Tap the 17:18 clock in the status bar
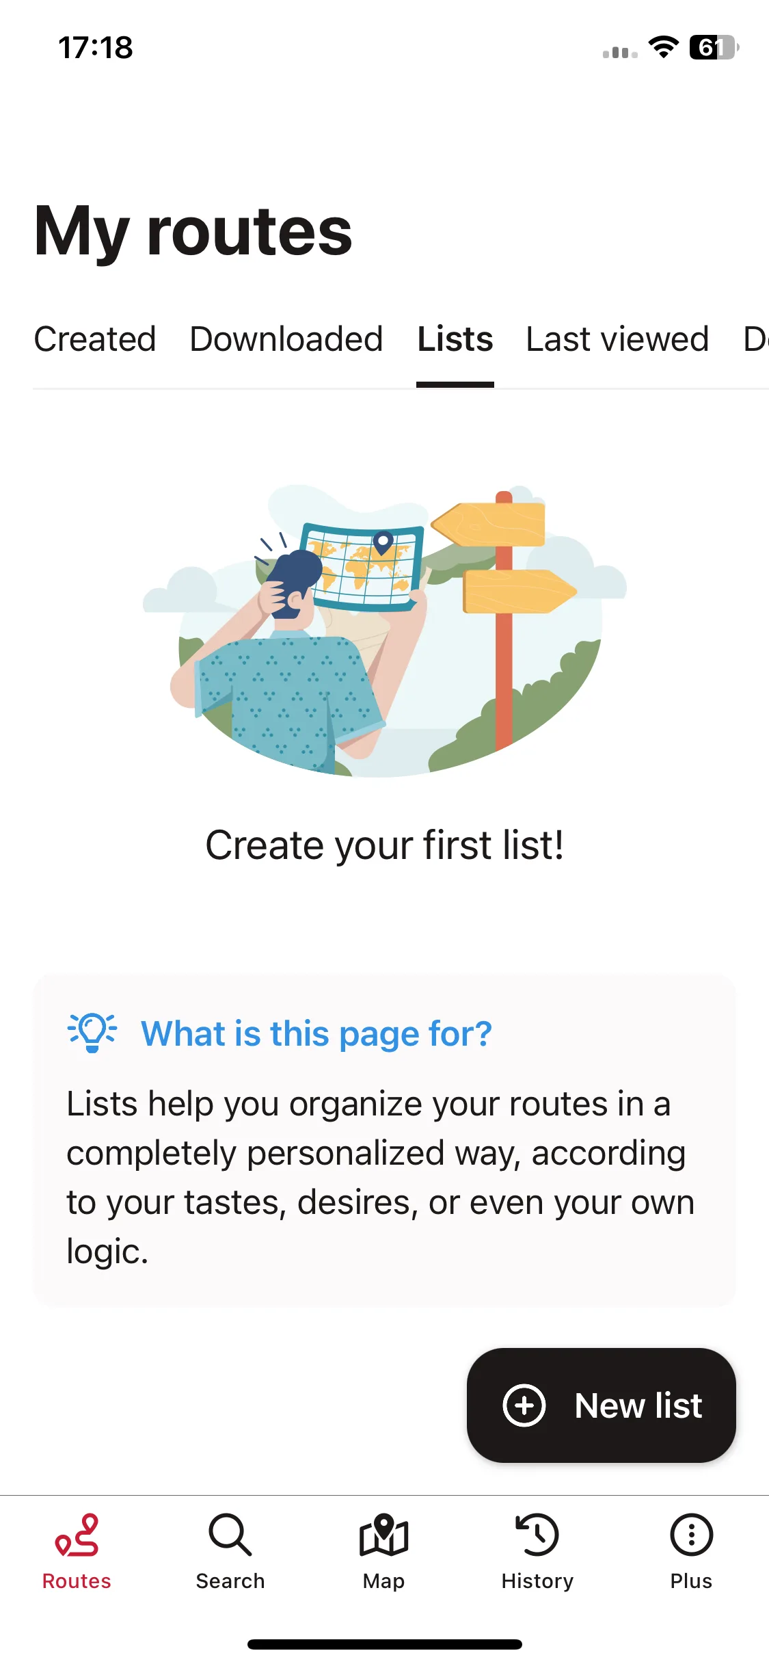 96,48
